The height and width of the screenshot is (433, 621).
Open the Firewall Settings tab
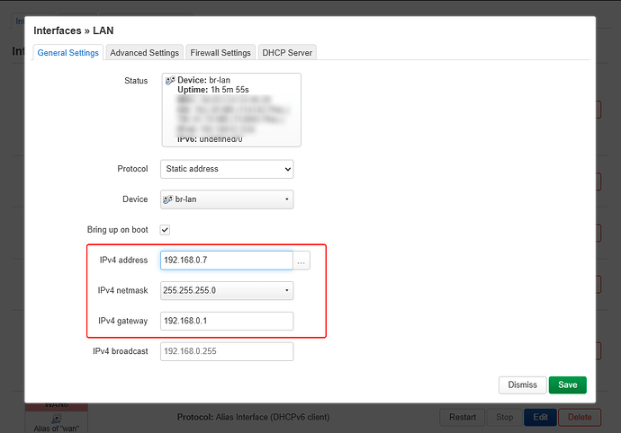tap(220, 53)
